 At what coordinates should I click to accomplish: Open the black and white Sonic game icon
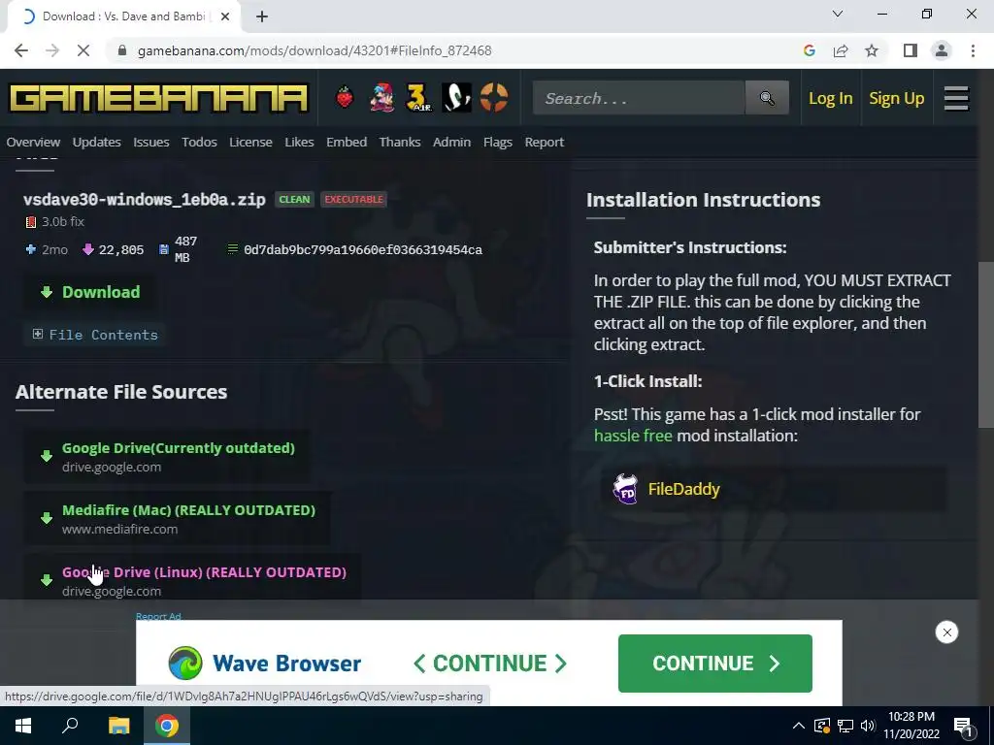[456, 98]
